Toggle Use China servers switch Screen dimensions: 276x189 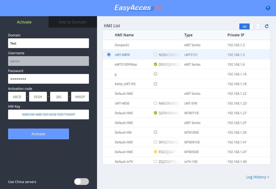click(x=81, y=182)
